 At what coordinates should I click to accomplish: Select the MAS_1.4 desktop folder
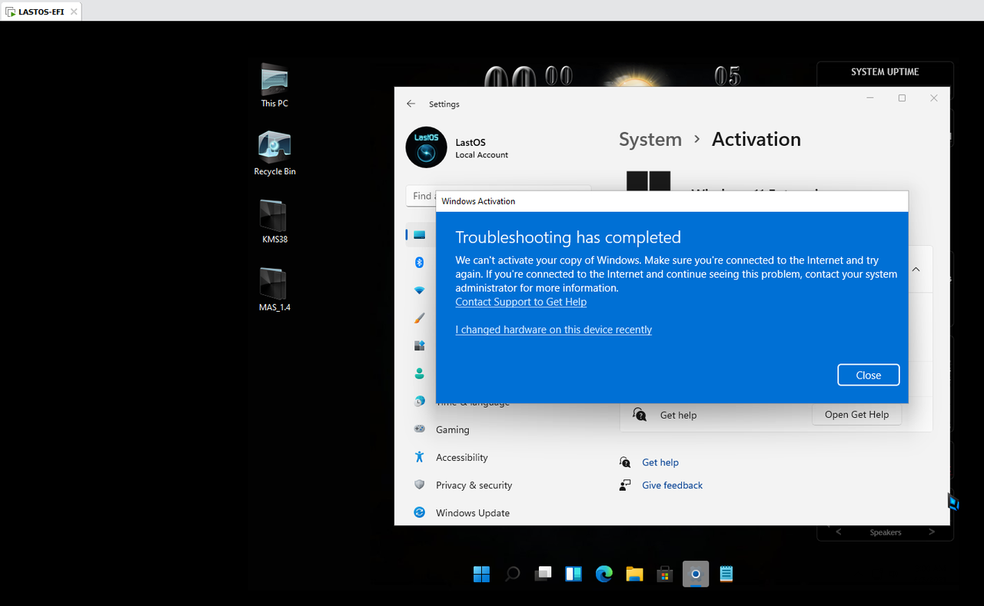point(274,288)
